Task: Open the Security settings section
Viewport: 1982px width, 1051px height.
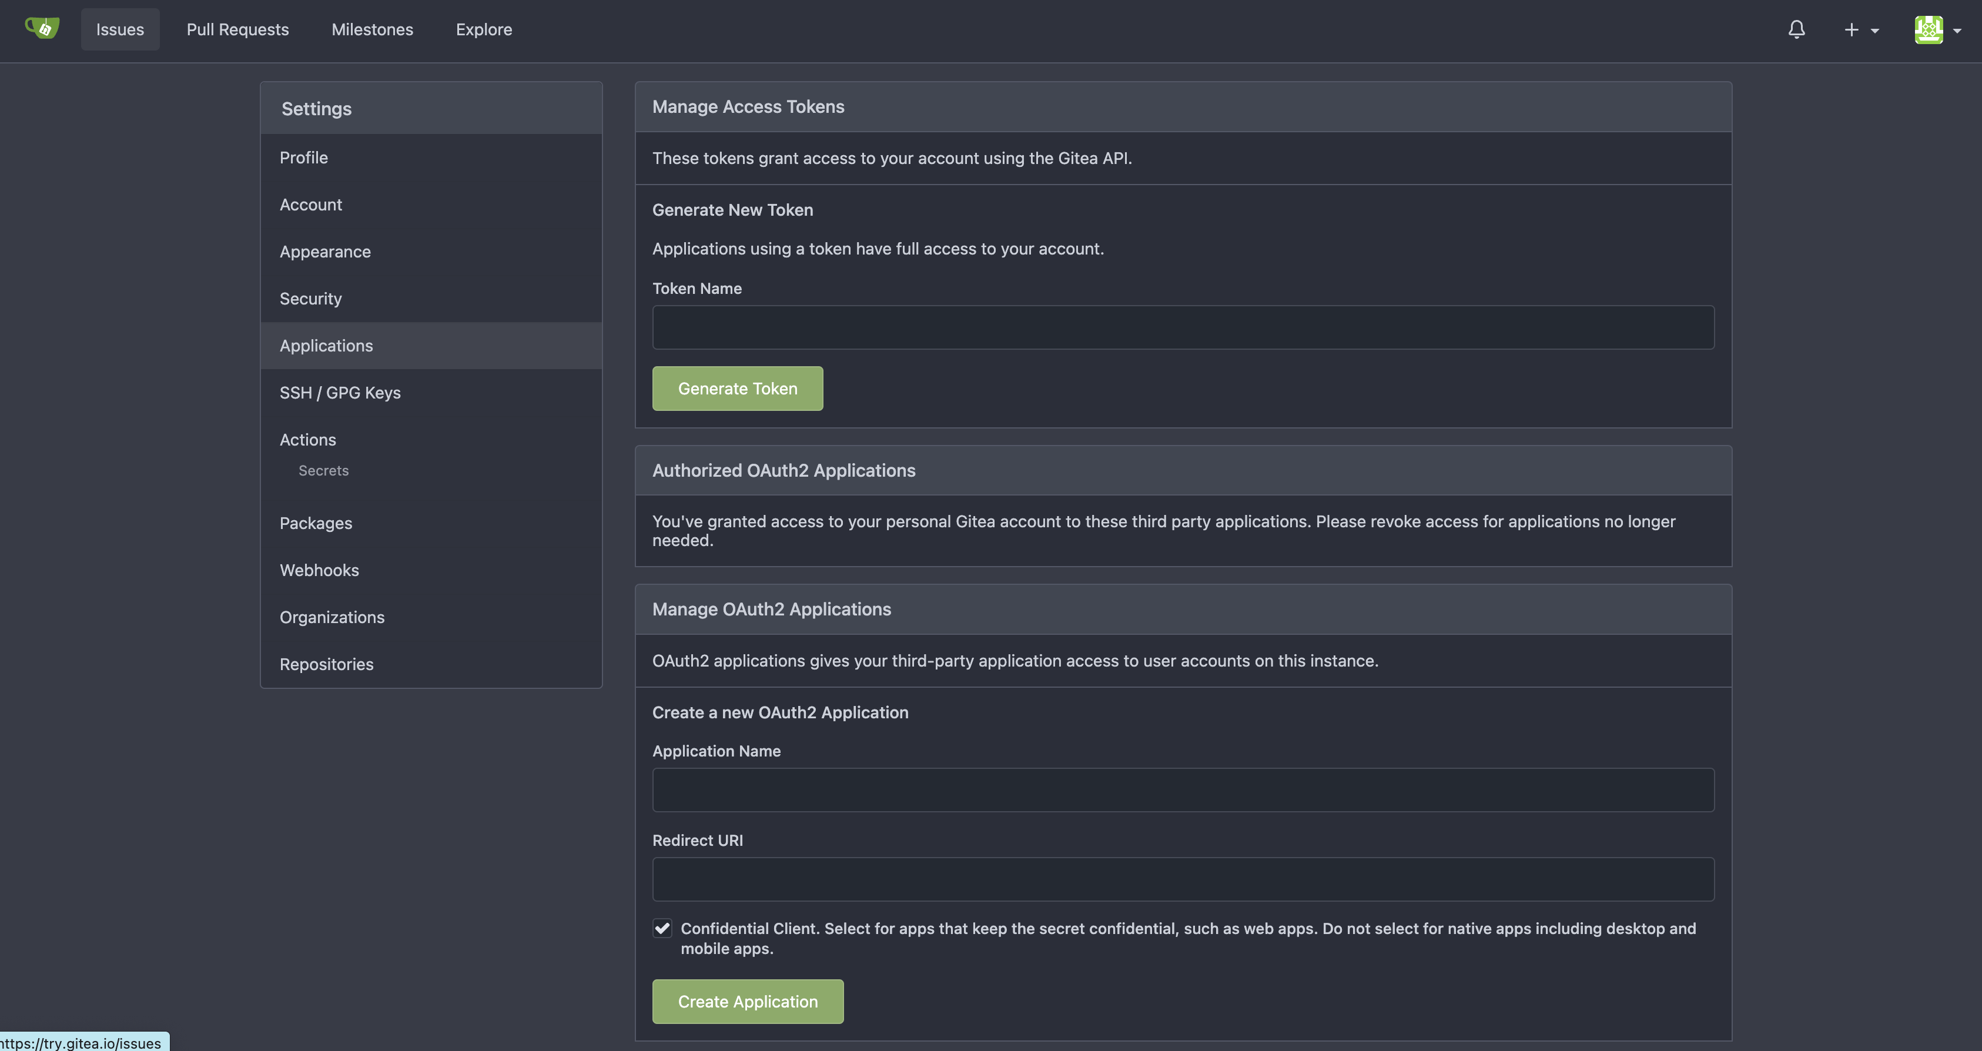Action: click(310, 299)
